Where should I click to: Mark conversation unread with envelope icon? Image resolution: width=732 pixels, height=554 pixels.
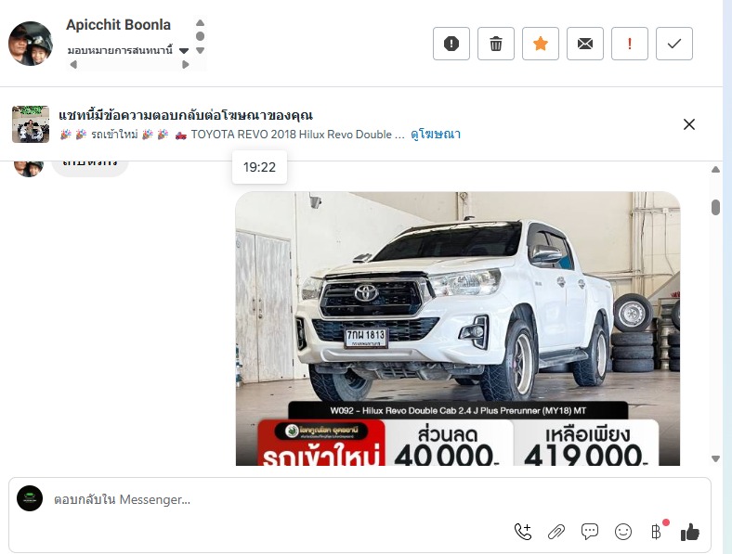pos(585,44)
